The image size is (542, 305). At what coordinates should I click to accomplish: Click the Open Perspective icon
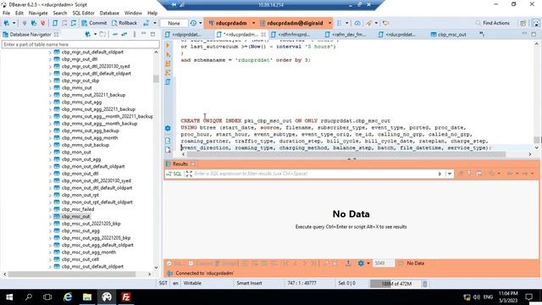(x=523, y=23)
